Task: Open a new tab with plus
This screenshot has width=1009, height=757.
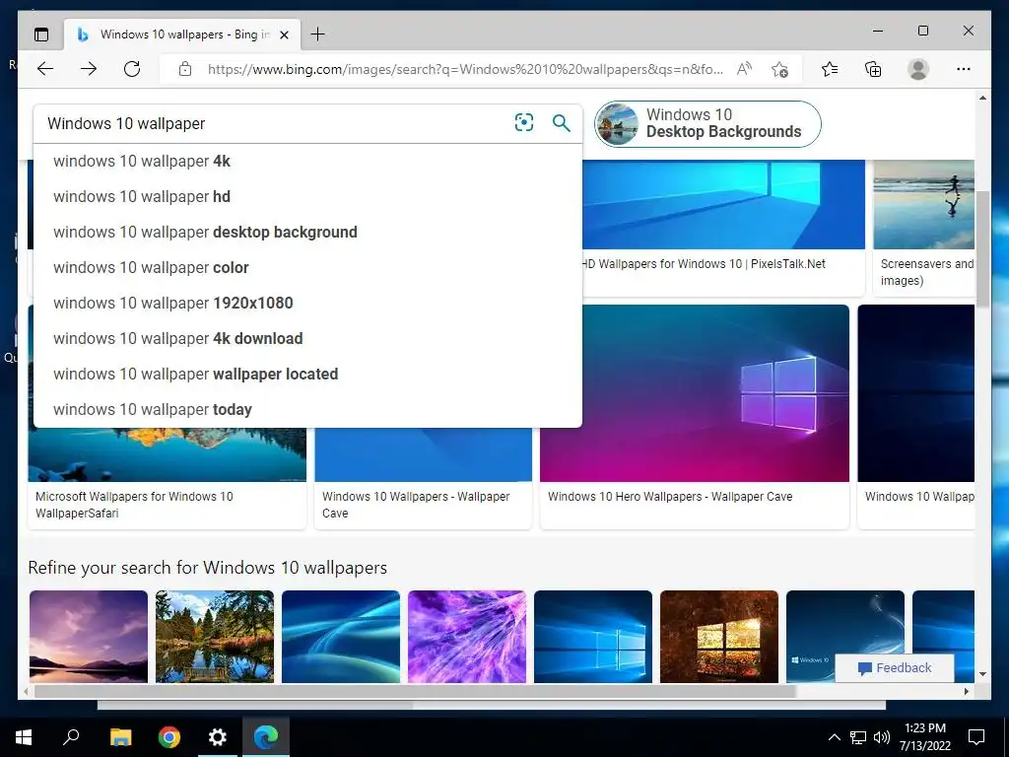Action: (318, 34)
